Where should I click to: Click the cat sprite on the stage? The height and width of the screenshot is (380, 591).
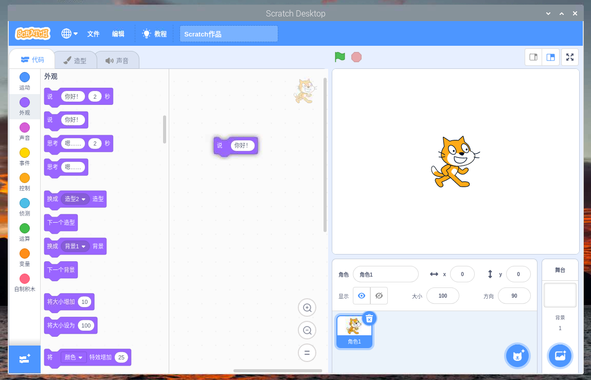pyautogui.click(x=455, y=162)
